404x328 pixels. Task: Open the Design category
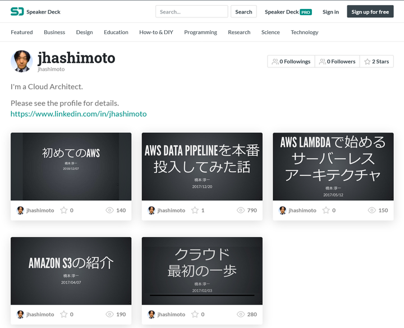84,32
